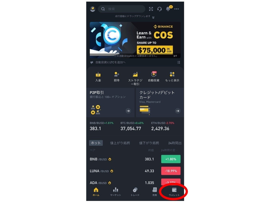Open P2P取引 card arrow
Viewport: 271px width, 203px height.
pos(128,111)
